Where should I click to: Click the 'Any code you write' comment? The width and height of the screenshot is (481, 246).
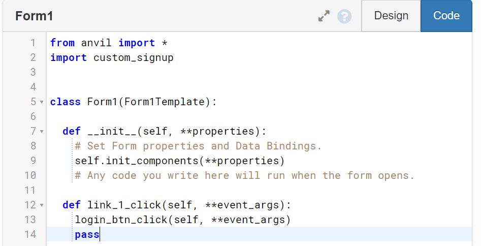click(x=245, y=176)
